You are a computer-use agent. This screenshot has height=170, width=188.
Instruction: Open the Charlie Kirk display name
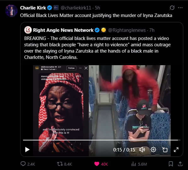coord(33,8)
